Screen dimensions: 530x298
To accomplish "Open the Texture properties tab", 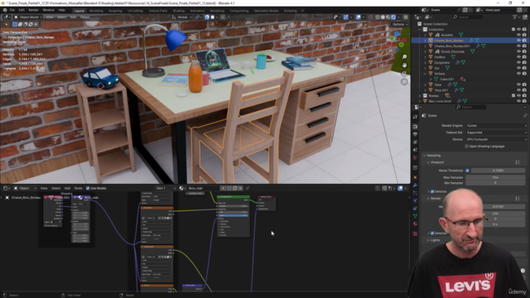I will pos(415,233).
